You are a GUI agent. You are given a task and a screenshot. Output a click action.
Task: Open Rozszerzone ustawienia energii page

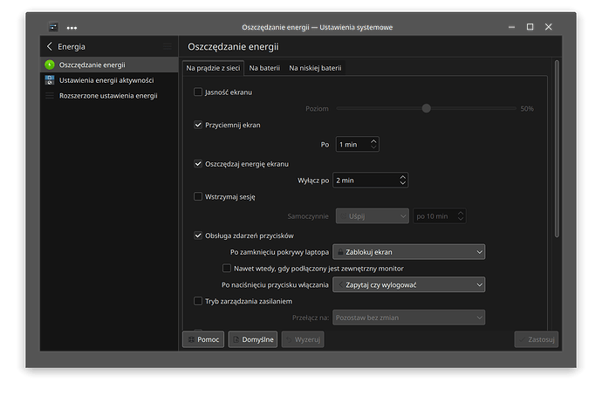coord(109,96)
